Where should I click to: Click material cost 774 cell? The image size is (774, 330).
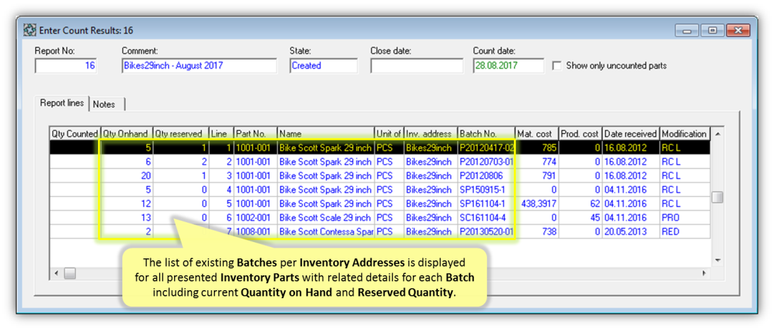pos(537,161)
